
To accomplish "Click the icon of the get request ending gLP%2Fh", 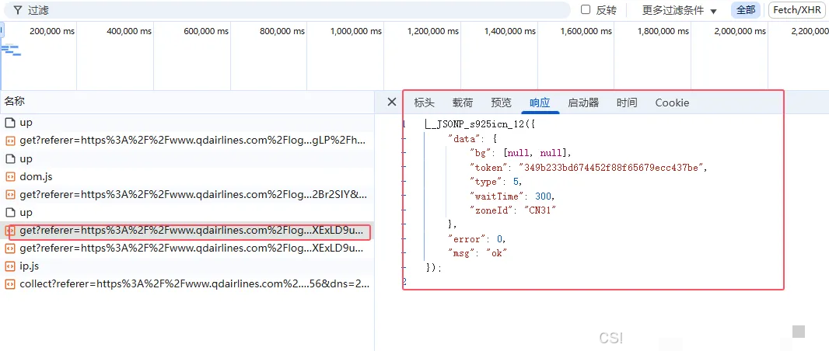I will tap(10, 141).
